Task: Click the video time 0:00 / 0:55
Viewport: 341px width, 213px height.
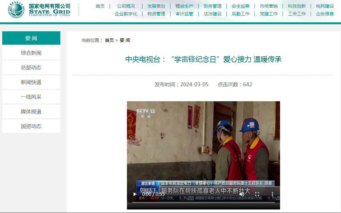Action: (x=153, y=194)
